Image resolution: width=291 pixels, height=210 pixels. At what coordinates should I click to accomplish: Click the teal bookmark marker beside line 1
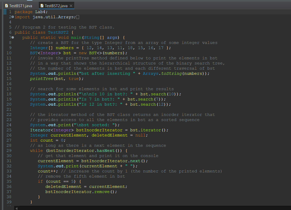pyautogui.click(x=4, y=12)
